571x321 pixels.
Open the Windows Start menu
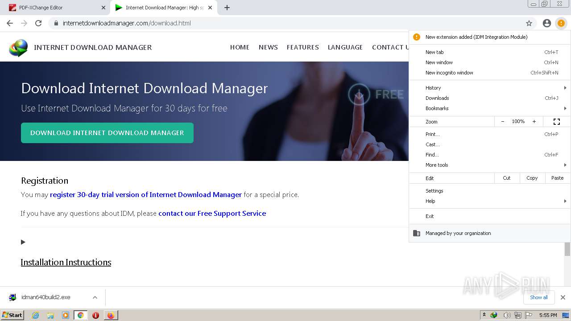pyautogui.click(x=12, y=315)
